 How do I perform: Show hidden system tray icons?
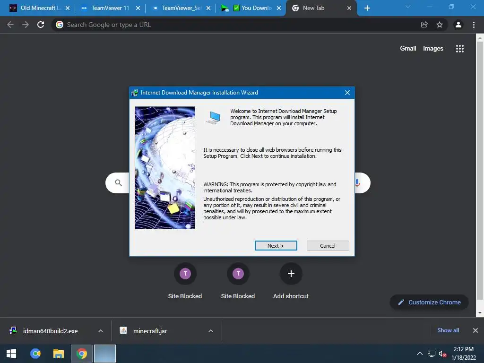click(420, 354)
